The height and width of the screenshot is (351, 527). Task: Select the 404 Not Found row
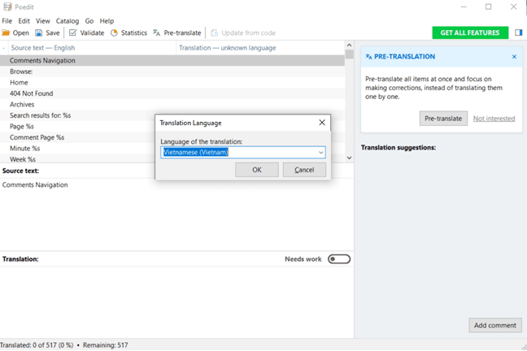coord(172,93)
